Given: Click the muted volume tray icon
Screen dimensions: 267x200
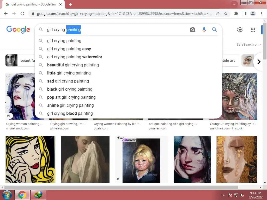Looking at the screenshot, I should pyautogui.click(x=242, y=195).
